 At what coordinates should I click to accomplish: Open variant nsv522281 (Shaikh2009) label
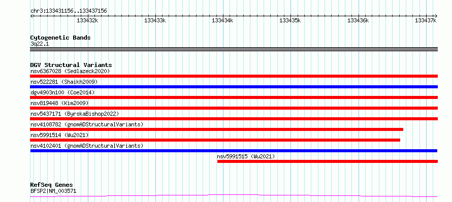64,82
